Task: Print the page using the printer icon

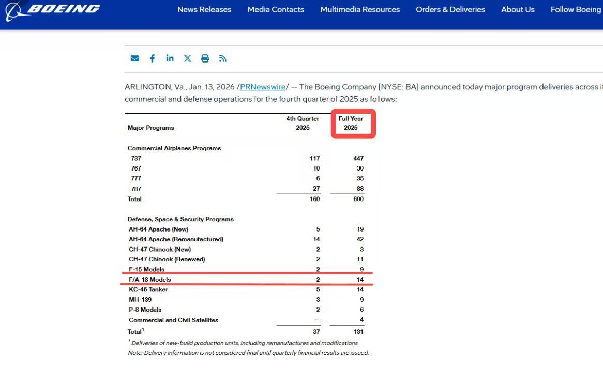Action: point(205,58)
